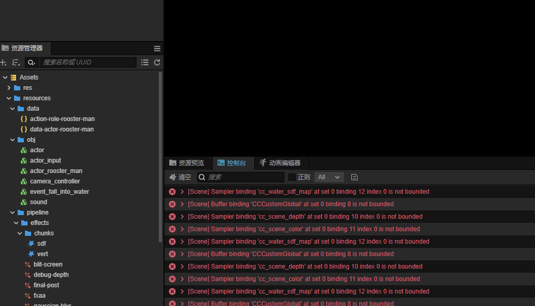Collapse the effects folder
Viewport: 535px width, 306px height.
tap(16, 223)
